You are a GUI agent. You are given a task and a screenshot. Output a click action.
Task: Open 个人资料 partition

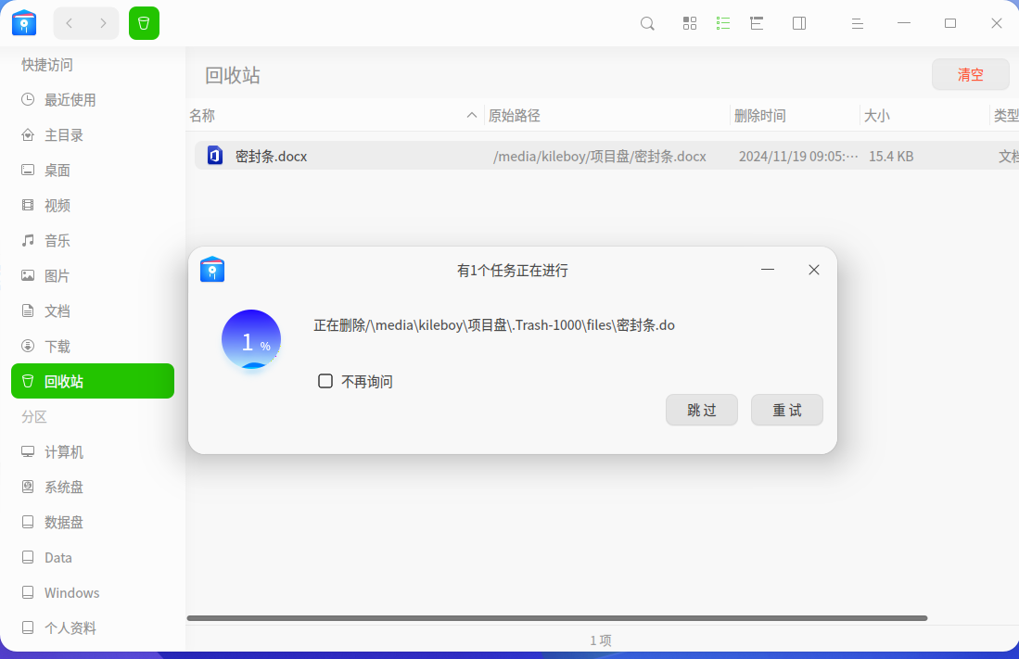click(93, 627)
